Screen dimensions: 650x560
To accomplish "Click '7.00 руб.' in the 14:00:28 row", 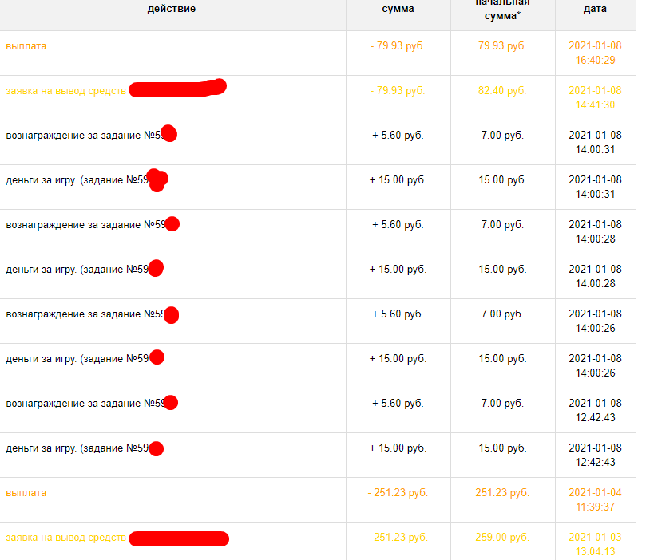I will [502, 225].
